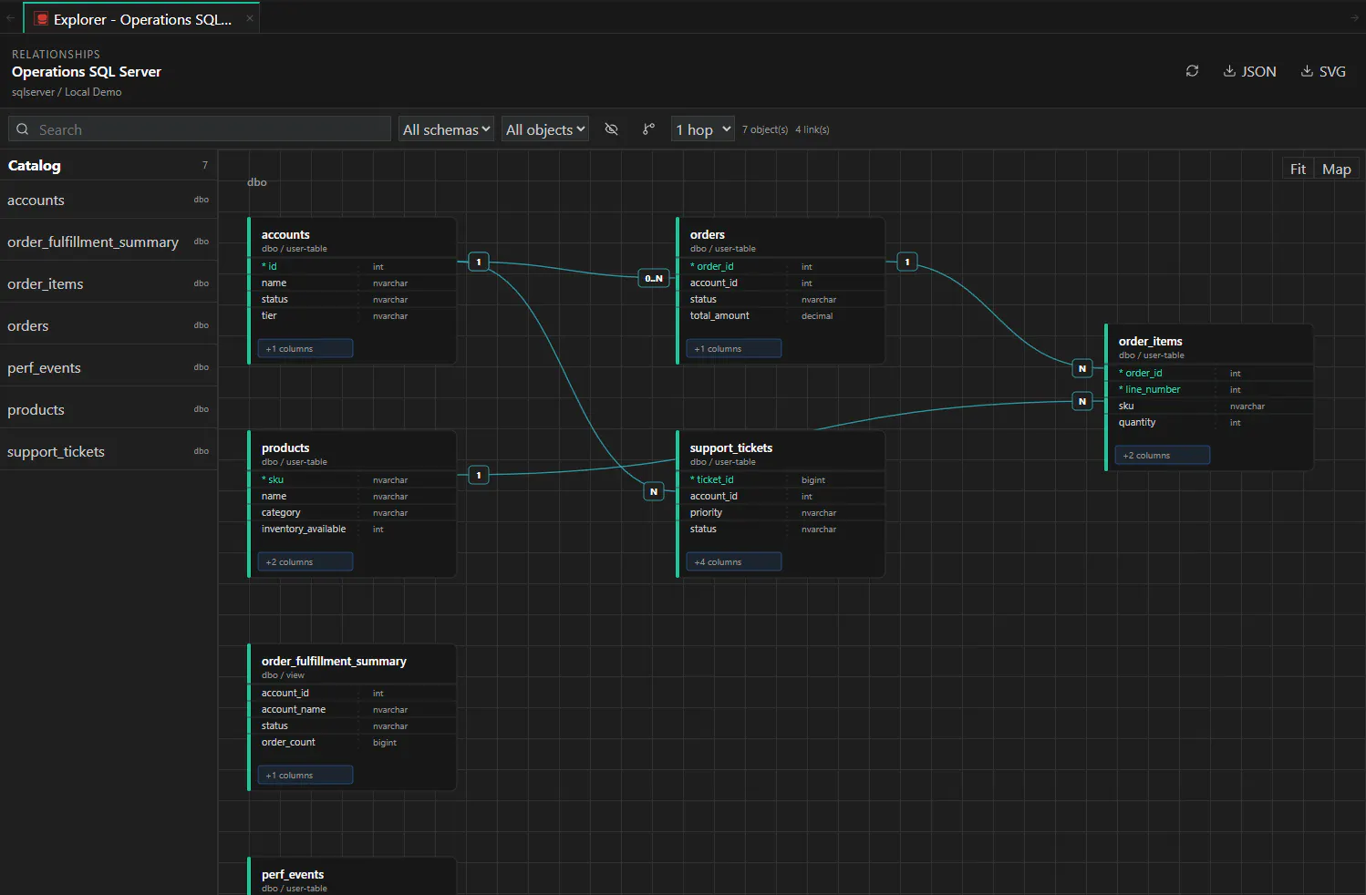Select order_items in the Catalog list
This screenshot has width=1366, height=895.
[109, 283]
